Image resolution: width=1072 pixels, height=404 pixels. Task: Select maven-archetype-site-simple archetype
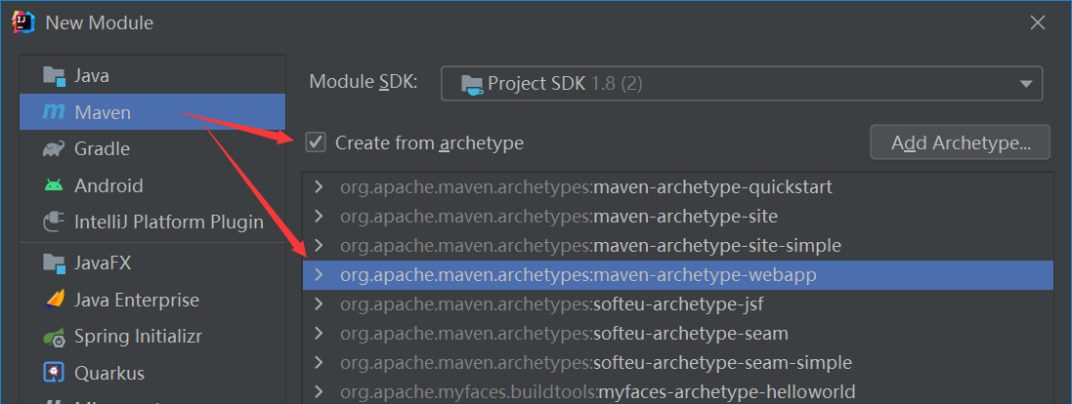[x=677, y=245]
